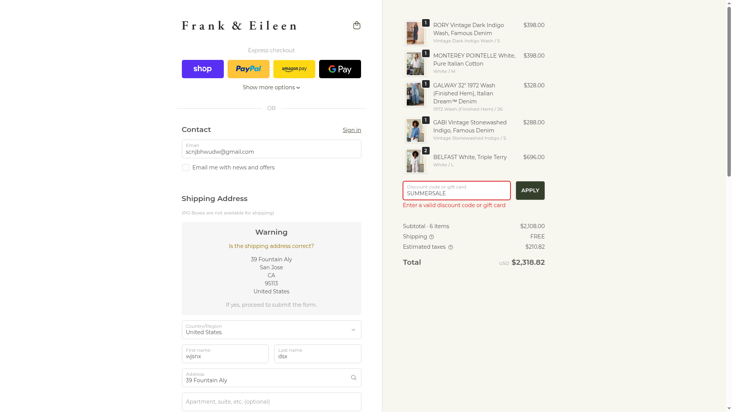Screen dimensions: 732x412
Task: Open the RORY Vintage Dark Indigo thumbnail
Action: [x=415, y=33]
